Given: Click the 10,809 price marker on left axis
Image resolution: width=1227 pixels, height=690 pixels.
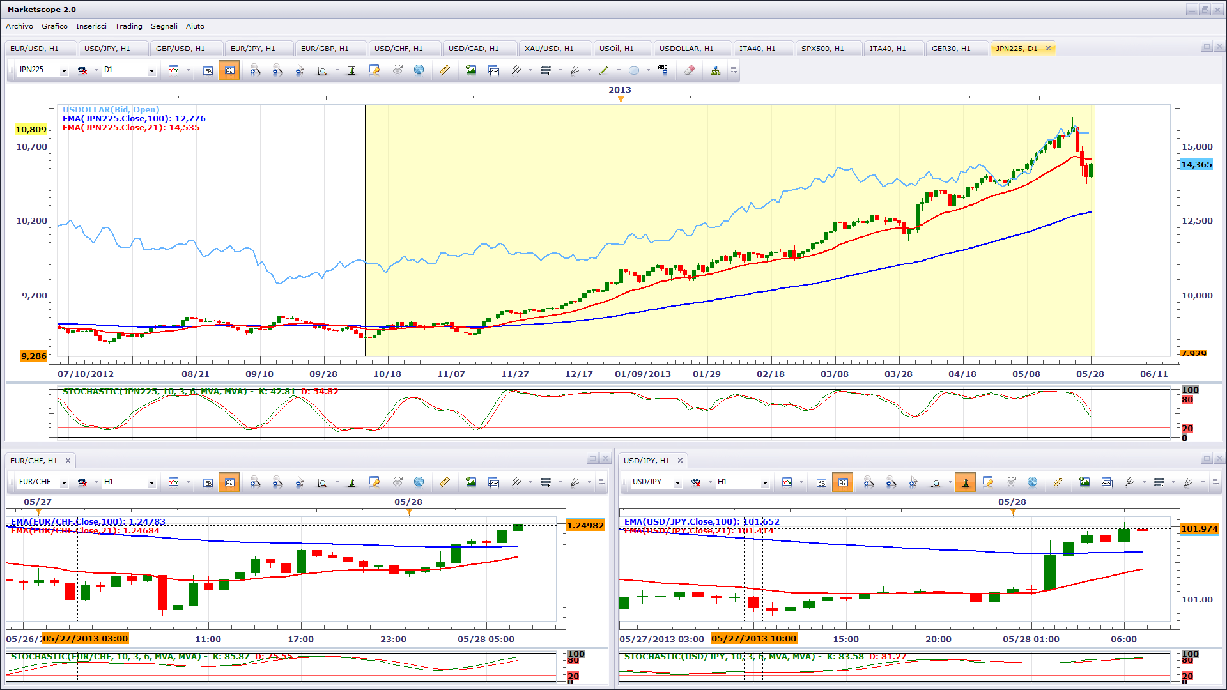Looking at the screenshot, I should pos(31,129).
